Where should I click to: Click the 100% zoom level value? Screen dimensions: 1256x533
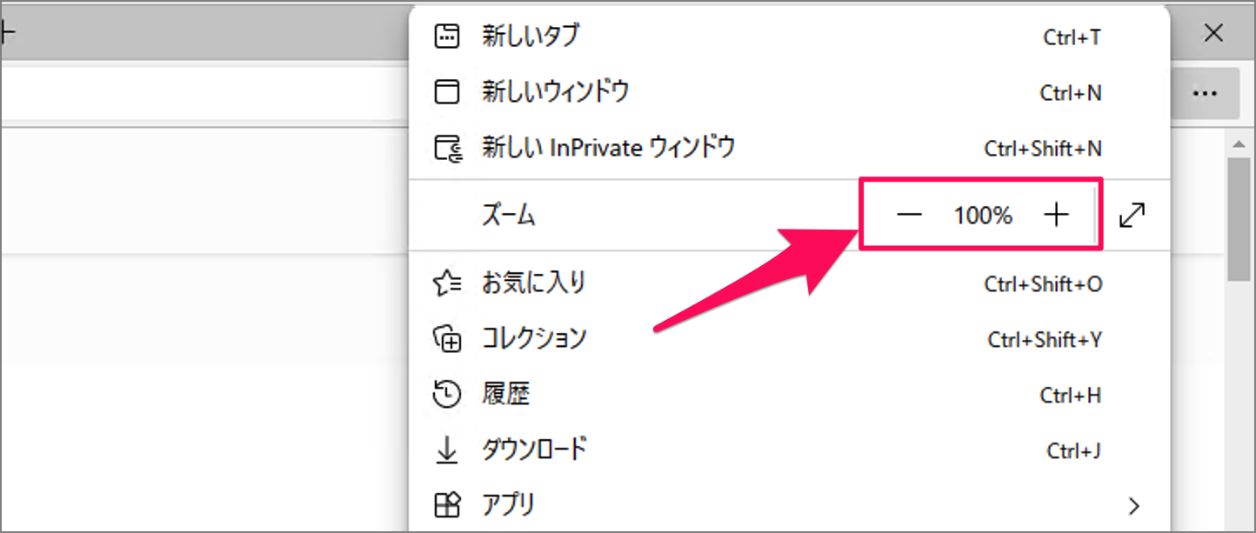983,216
